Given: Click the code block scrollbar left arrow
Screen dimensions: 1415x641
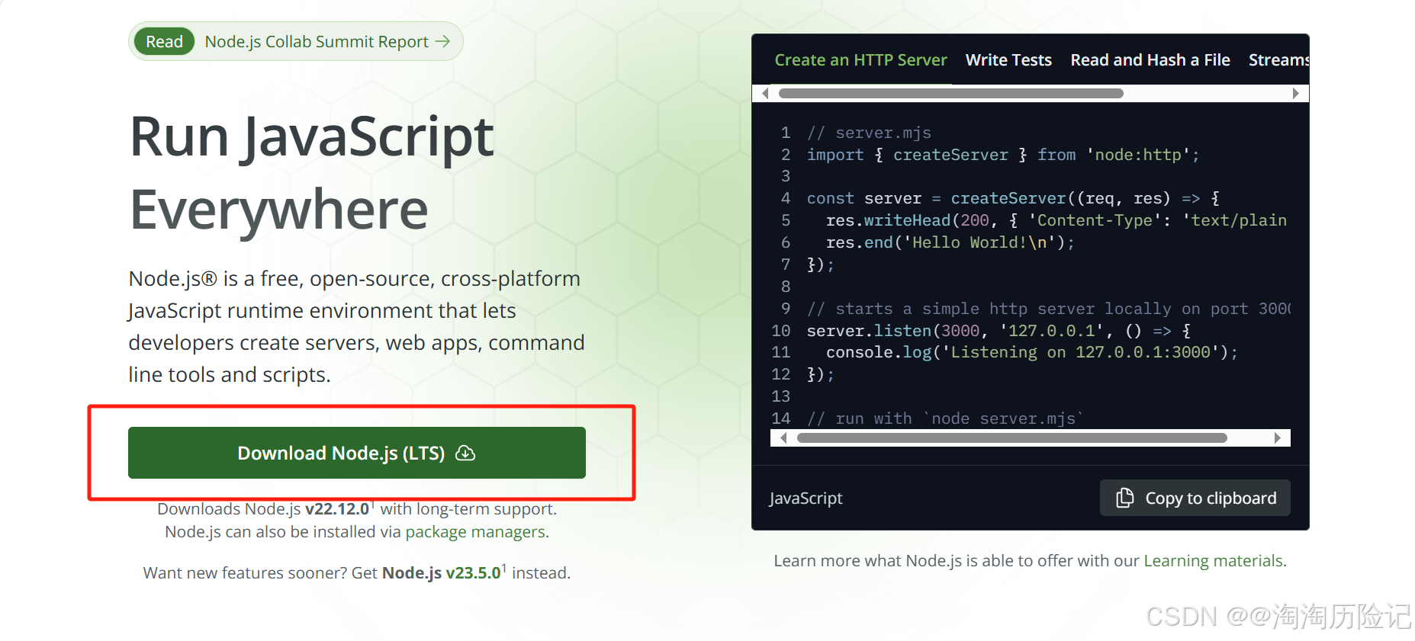Looking at the screenshot, I should pos(783,438).
